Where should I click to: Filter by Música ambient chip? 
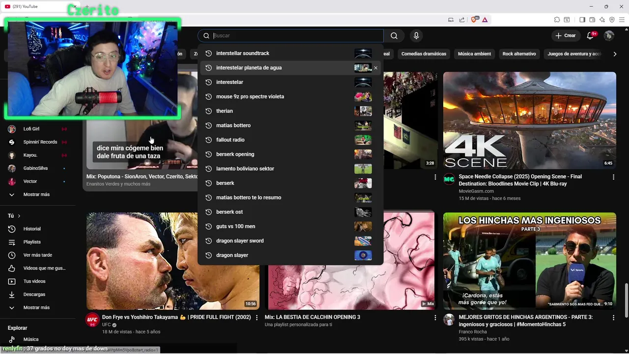pyautogui.click(x=474, y=54)
